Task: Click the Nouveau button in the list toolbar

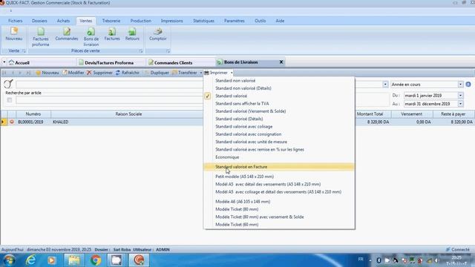Action: click(47, 73)
